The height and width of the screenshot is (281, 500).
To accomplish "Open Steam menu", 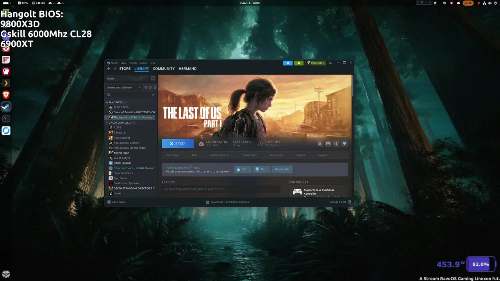I will [114, 63].
